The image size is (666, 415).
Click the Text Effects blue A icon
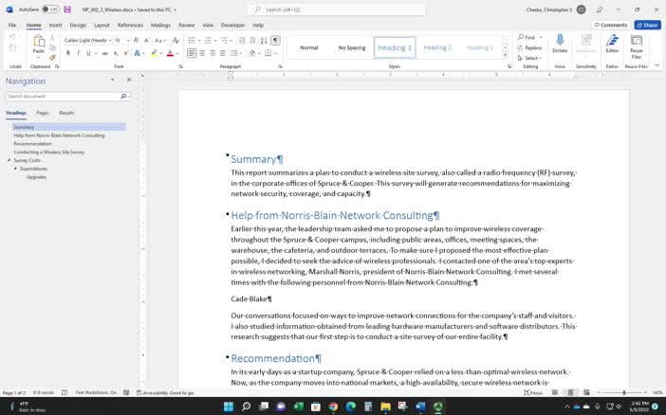pyautogui.click(x=137, y=53)
